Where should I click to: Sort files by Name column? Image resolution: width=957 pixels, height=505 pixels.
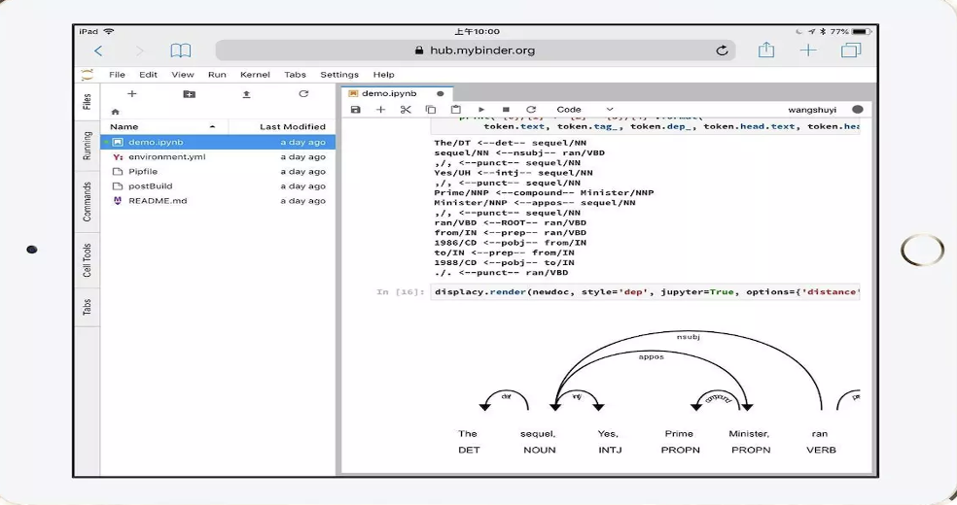(164, 126)
